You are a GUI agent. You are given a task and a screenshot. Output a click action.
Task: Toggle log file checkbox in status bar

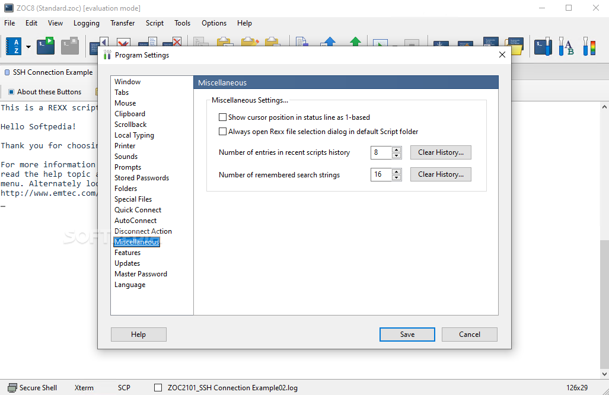pos(158,388)
